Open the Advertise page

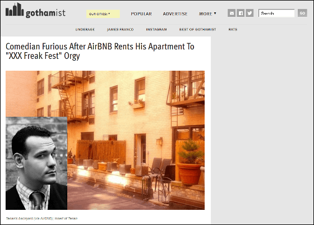pos(175,14)
